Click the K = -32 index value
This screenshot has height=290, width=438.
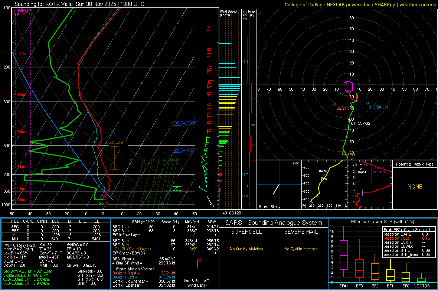click(46, 245)
